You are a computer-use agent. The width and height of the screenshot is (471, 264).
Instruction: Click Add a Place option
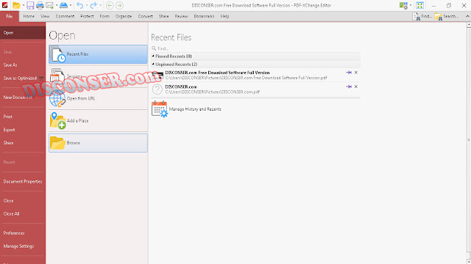click(98, 120)
